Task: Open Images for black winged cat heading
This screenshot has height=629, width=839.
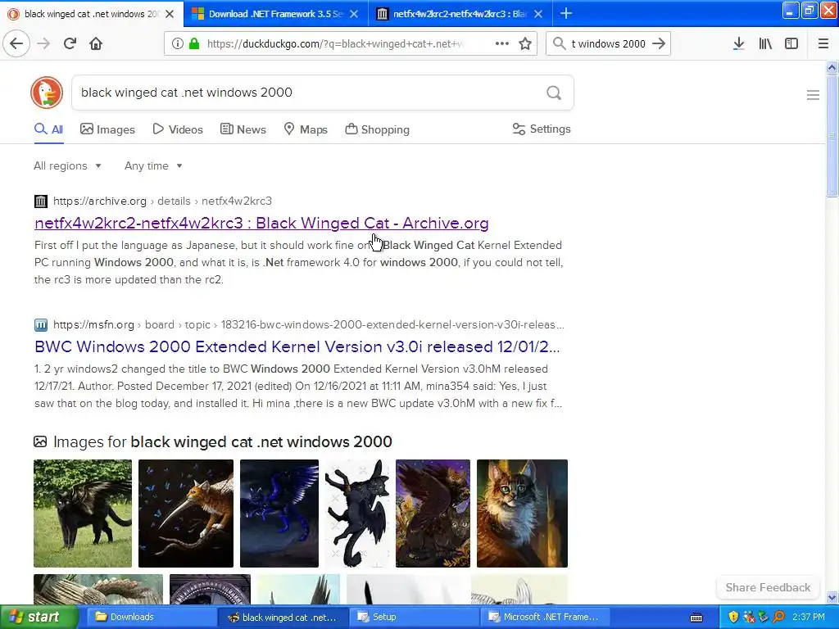Action: point(223,441)
